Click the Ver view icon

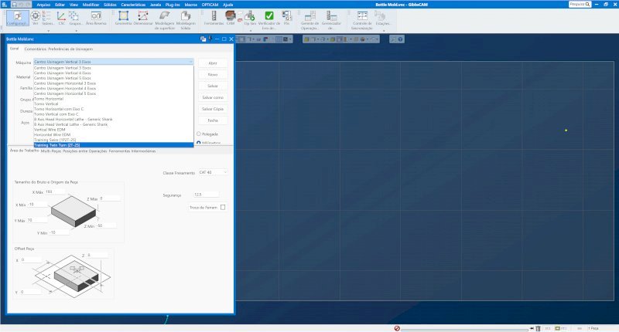click(35, 18)
